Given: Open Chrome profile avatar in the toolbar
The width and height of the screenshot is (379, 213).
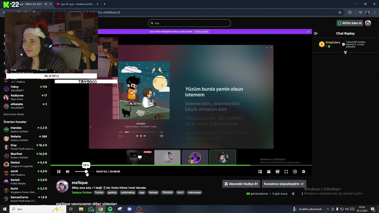Looking at the screenshot, I should click(367, 12).
